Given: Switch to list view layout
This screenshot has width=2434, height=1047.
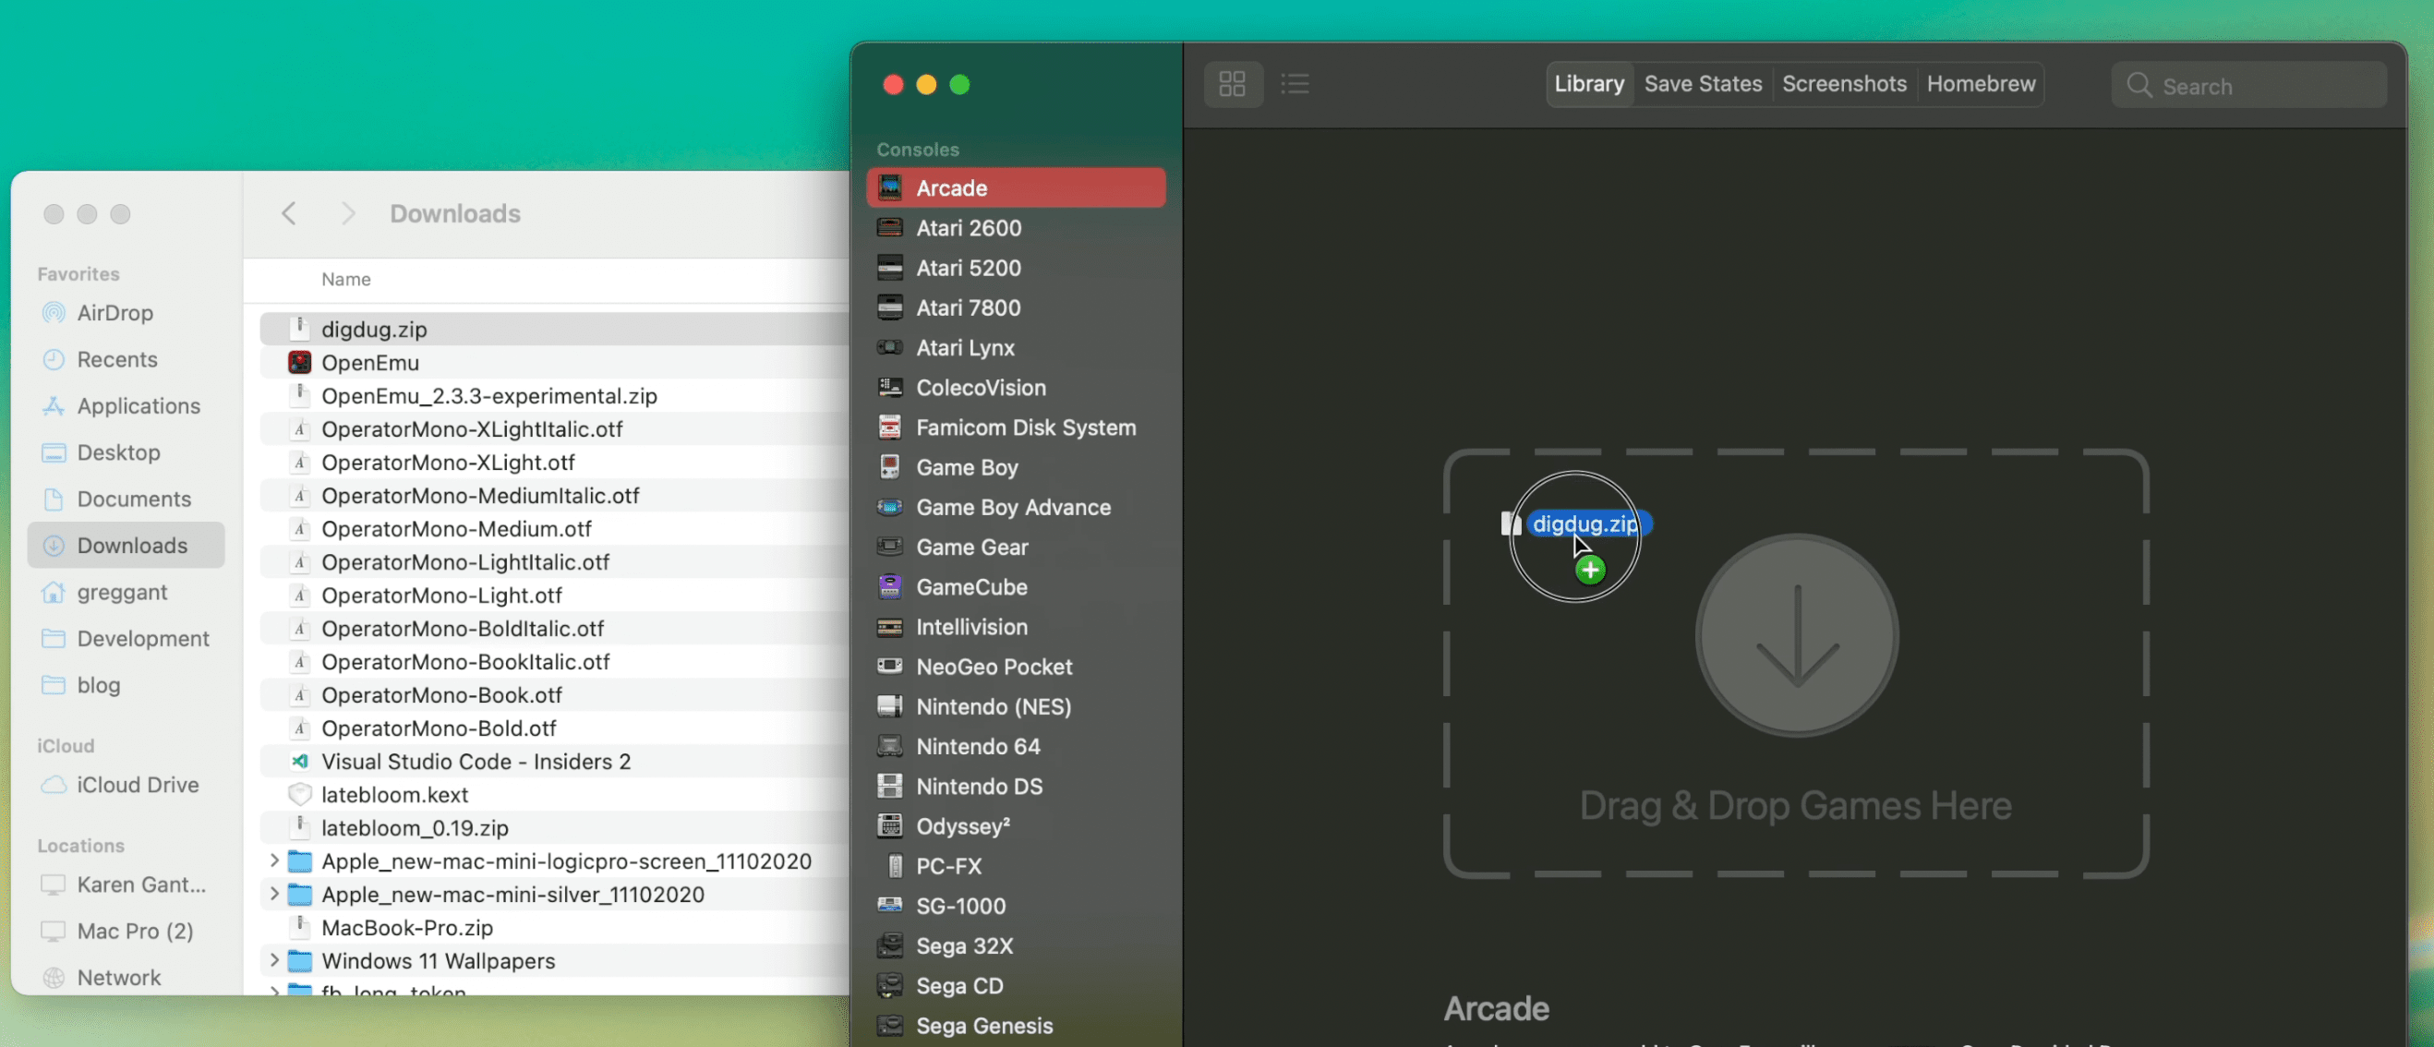Looking at the screenshot, I should click(x=1293, y=84).
